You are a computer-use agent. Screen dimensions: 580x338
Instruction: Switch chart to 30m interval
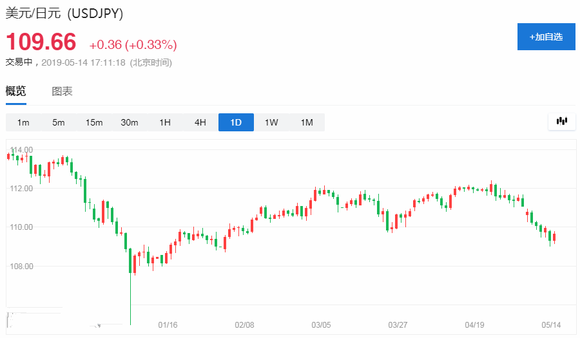coord(130,122)
